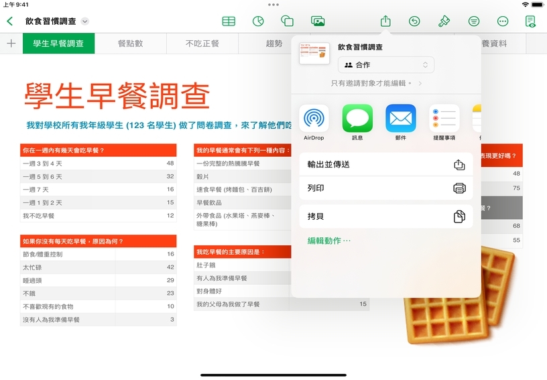Open the Format paintbrush icon
Viewport: 547px width, 380px height.
[x=444, y=21]
